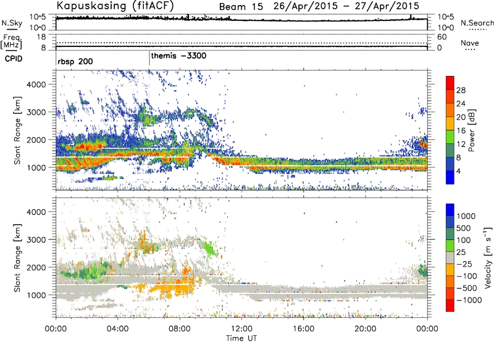The image size is (494, 342).
Task: Click the '26/Apr/2015 – 27/Apr/2015' date range
Action: coord(346,6)
